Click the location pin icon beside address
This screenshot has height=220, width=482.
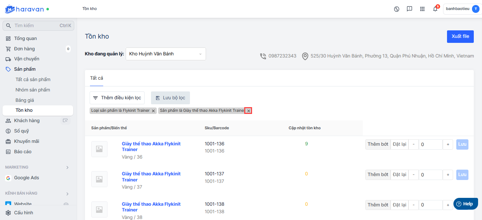[305, 56]
